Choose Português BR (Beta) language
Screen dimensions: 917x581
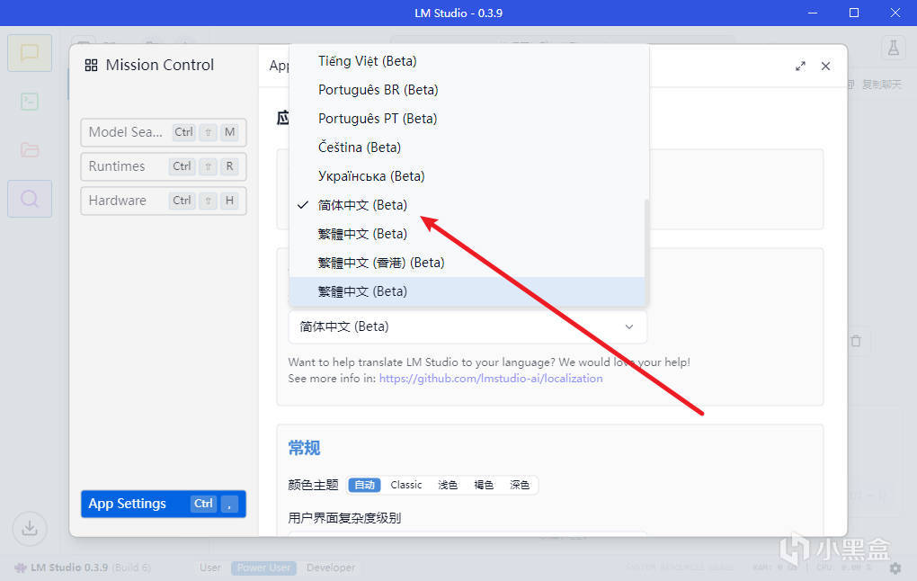467,90
